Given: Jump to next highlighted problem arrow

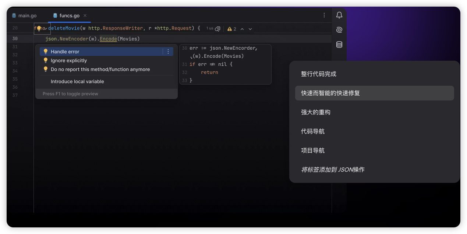Looking at the screenshot, I should point(250,29).
